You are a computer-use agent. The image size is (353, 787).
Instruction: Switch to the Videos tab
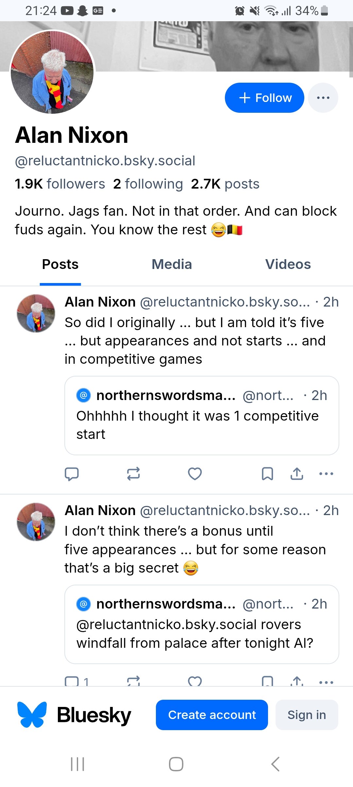pyautogui.click(x=288, y=264)
